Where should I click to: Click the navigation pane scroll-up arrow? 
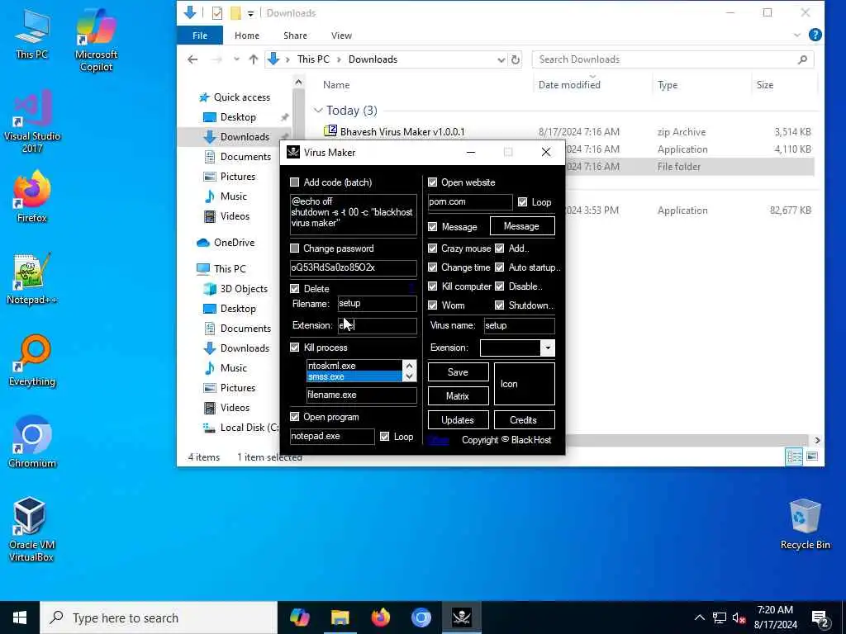click(298, 82)
